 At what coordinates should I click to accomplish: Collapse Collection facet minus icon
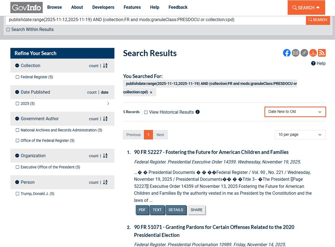(17, 65)
